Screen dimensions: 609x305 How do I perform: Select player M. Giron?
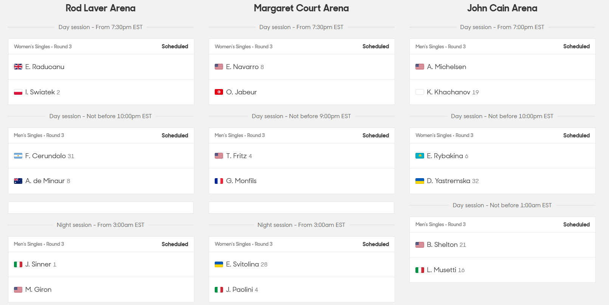pyautogui.click(x=38, y=290)
